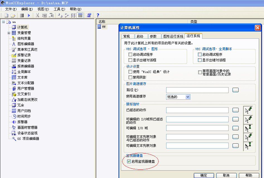Select the Large icons view icon

click(60, 15)
